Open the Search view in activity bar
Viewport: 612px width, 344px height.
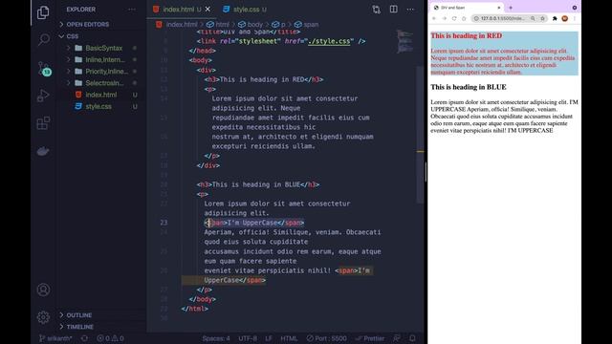pyautogui.click(x=44, y=39)
